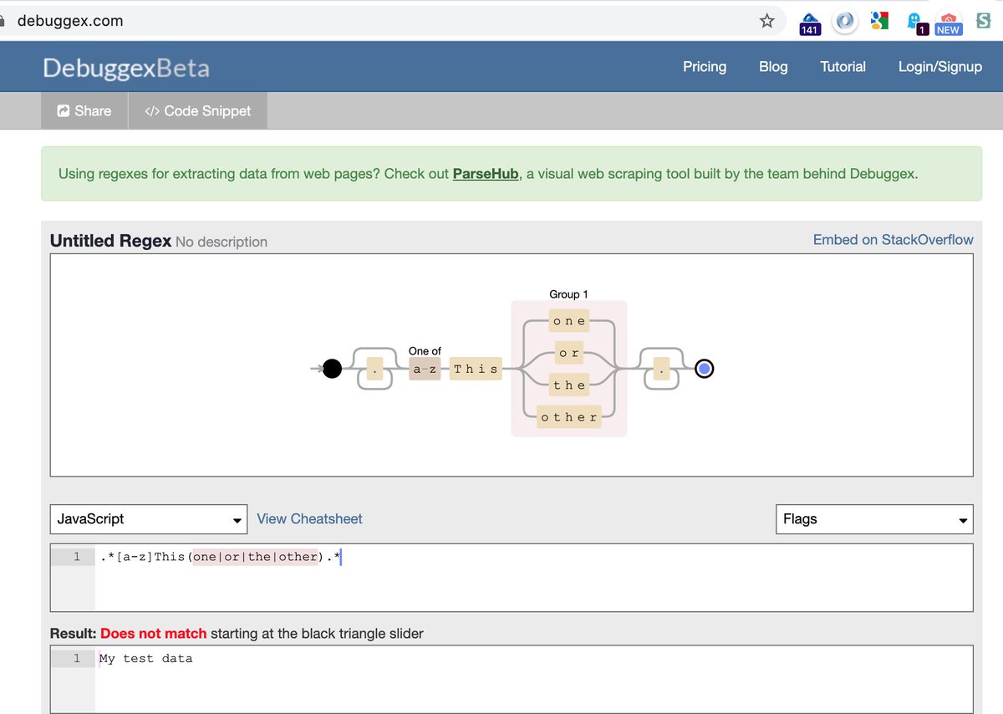This screenshot has width=1003, height=714.
Task: Open the extension labeled NEW
Action: click(x=948, y=23)
